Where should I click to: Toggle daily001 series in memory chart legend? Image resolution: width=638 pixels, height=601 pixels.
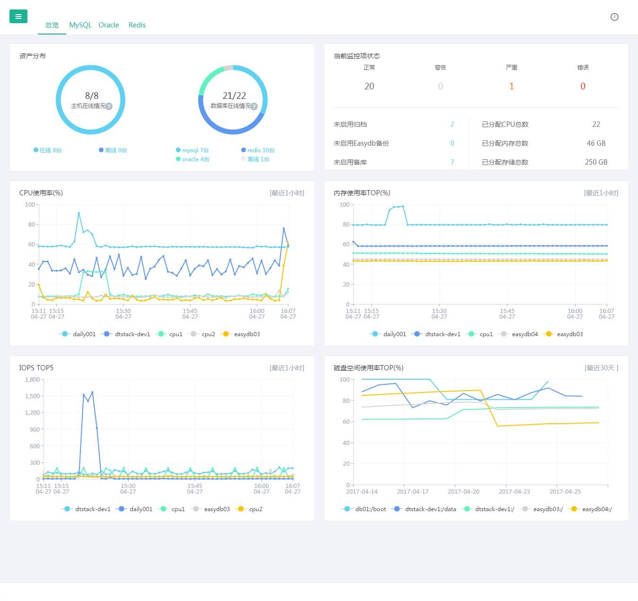(x=387, y=334)
